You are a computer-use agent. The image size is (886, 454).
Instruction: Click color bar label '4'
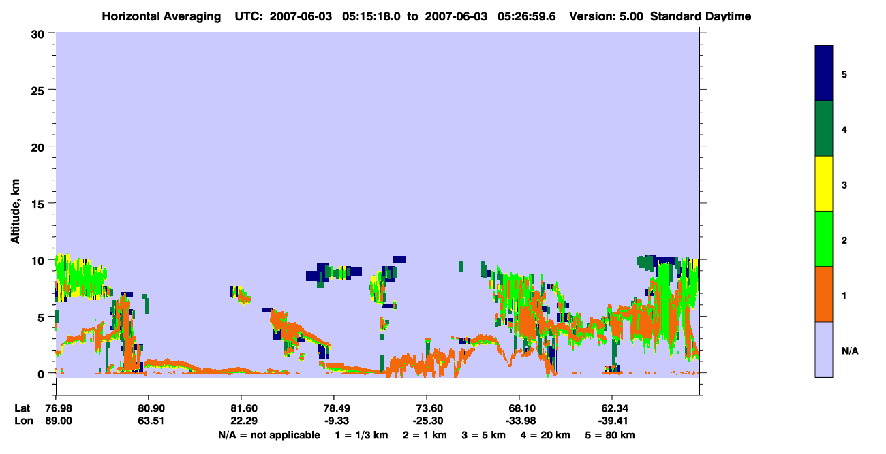coord(844,129)
